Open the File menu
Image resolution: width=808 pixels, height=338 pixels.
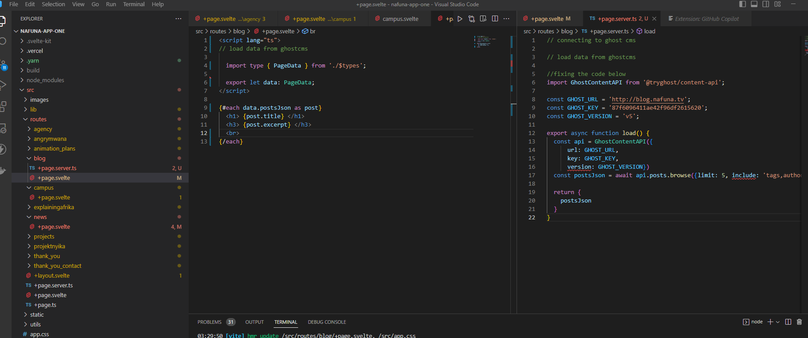point(14,4)
